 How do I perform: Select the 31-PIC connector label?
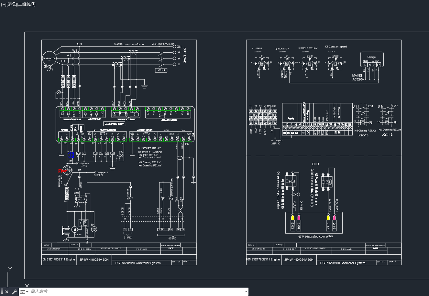[x=128, y=238]
